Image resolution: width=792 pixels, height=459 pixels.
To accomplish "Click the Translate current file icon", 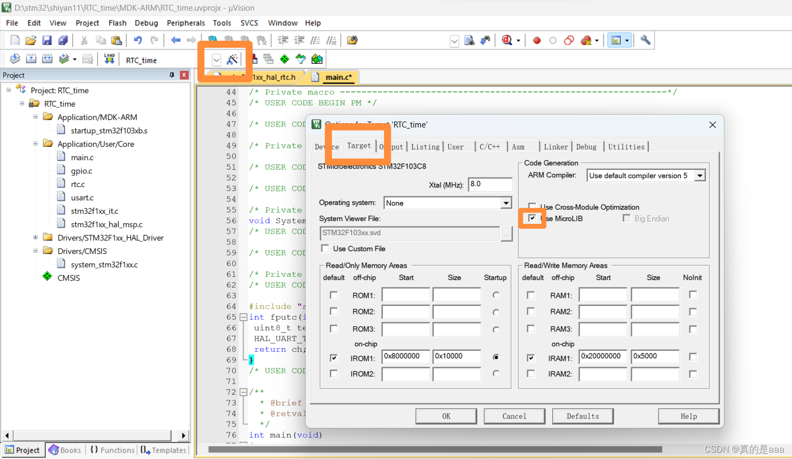I will [15, 59].
